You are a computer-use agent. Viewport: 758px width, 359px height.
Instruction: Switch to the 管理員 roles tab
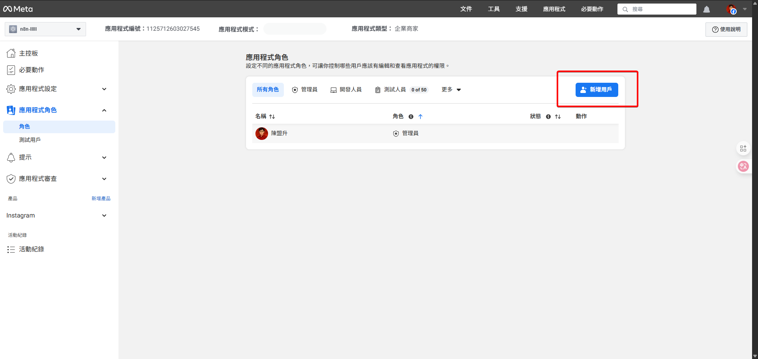[x=305, y=89]
